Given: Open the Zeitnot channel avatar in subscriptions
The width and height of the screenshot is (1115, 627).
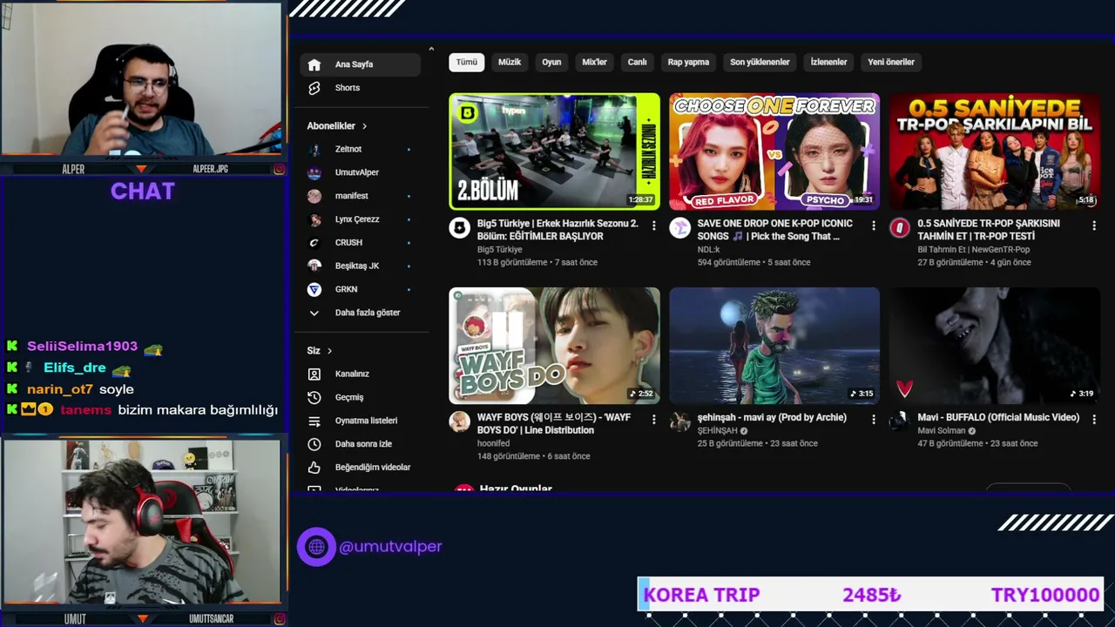Looking at the screenshot, I should [x=314, y=149].
